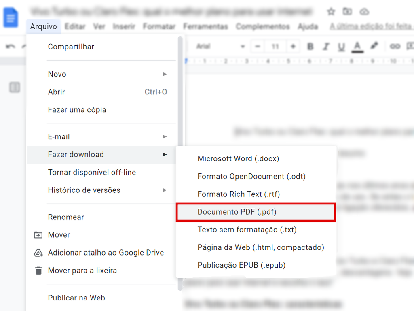Click the Mover folder icon
414x311 pixels.
point(38,235)
